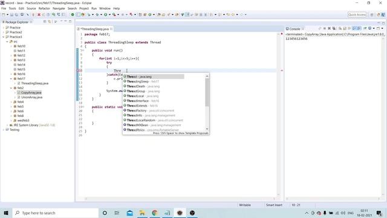Image resolution: width=387 pixels, height=218 pixels.
Task: Click the magnifier search icon in toolbar
Action: (x=53, y=15)
